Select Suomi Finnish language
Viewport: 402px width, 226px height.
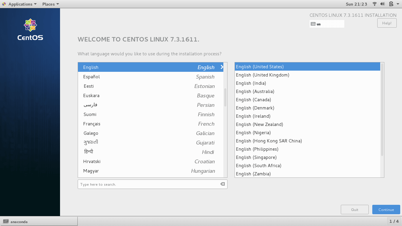click(x=151, y=114)
